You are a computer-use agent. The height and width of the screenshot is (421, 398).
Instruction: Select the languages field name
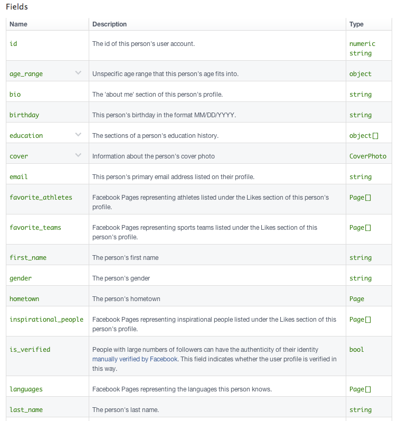point(26,389)
